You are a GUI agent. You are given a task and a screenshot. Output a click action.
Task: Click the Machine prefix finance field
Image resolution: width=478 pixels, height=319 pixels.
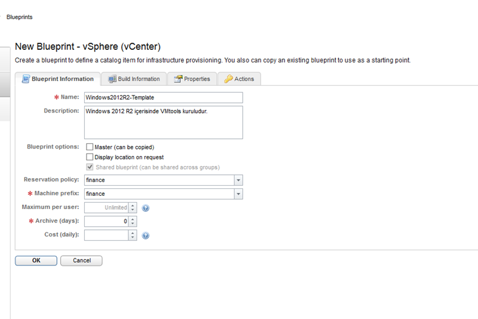(x=159, y=194)
